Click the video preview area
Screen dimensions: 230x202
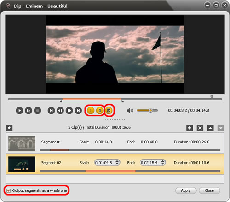(115, 54)
